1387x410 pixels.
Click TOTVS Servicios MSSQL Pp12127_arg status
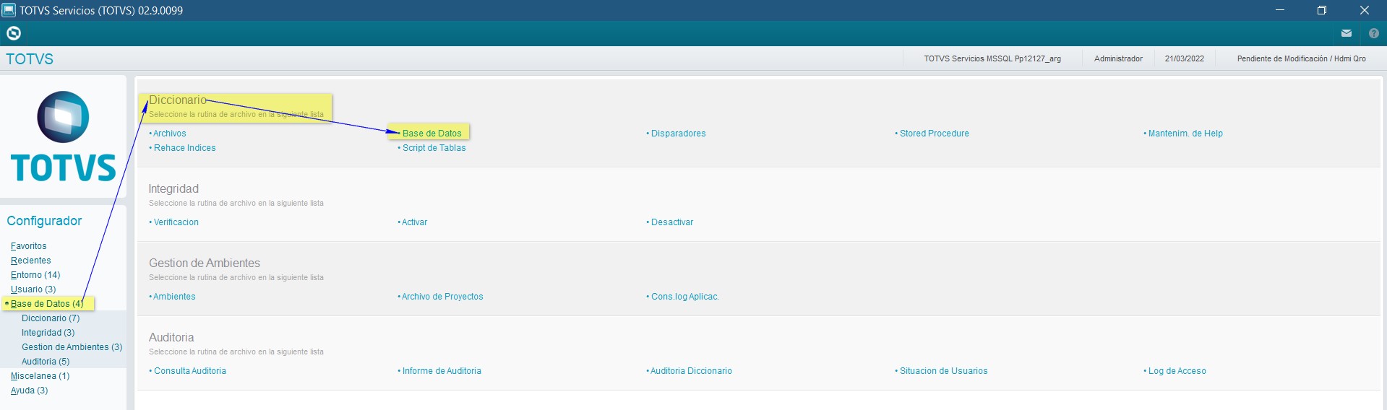992,59
